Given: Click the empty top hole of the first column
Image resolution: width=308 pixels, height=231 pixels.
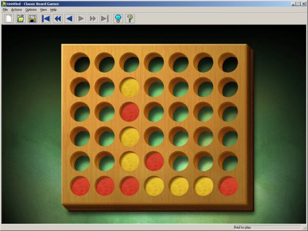Looking at the screenshot, I should [81, 63].
